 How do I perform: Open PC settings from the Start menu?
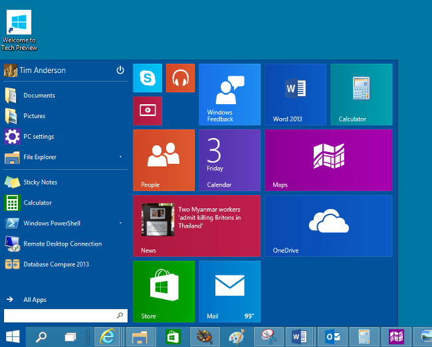(x=65, y=137)
